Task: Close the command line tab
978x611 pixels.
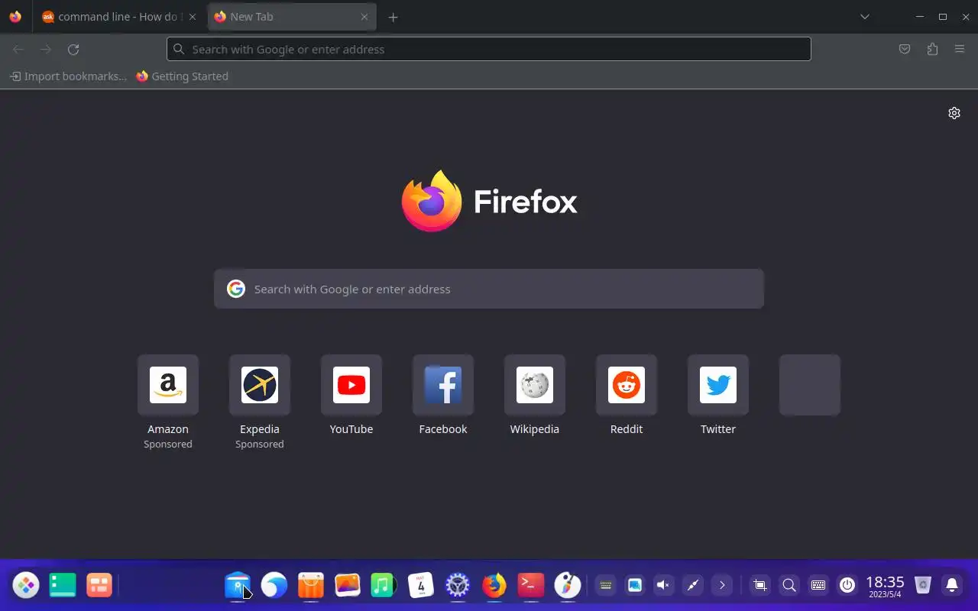Action: click(192, 17)
